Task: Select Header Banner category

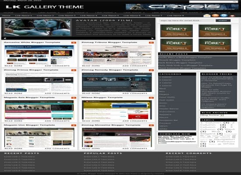Action: pos(169,108)
